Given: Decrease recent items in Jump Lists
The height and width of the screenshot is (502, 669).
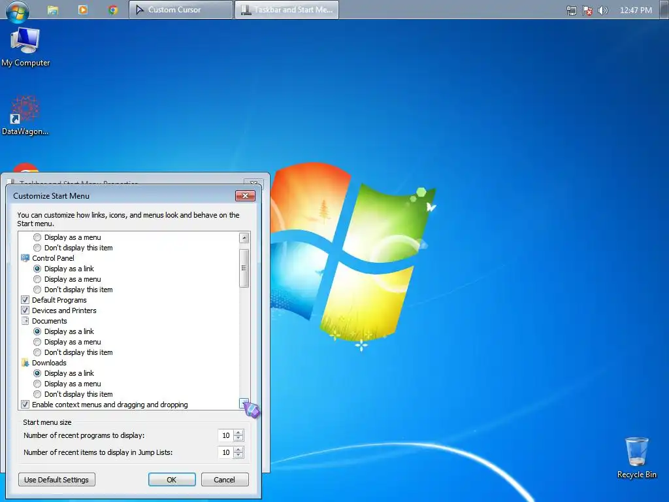Looking at the screenshot, I should [238, 456].
